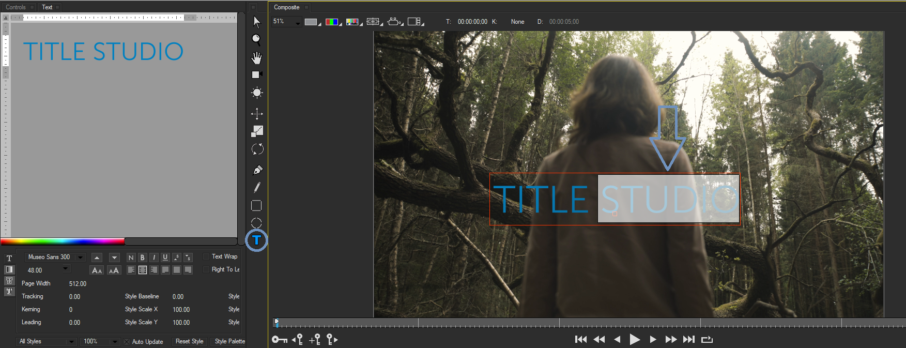The width and height of the screenshot is (906, 348).
Task: Select the Pen tool
Action: click(257, 170)
